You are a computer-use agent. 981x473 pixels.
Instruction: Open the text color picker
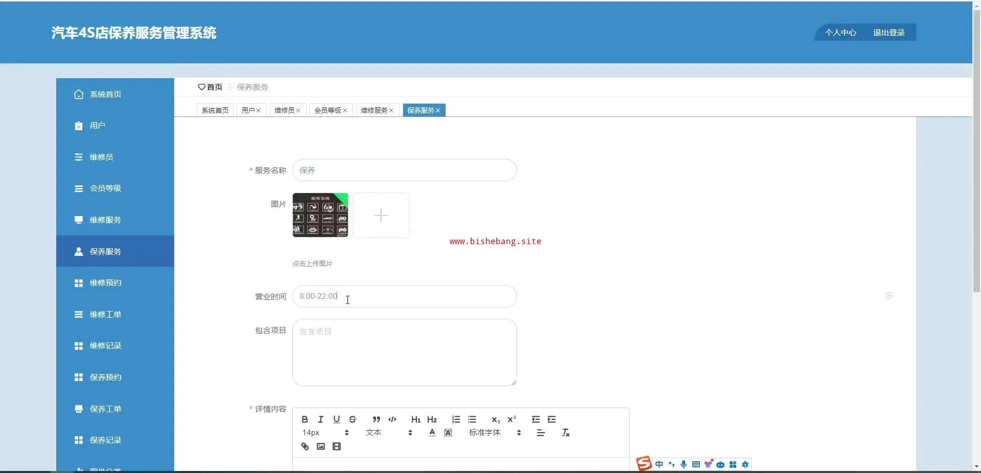point(432,433)
